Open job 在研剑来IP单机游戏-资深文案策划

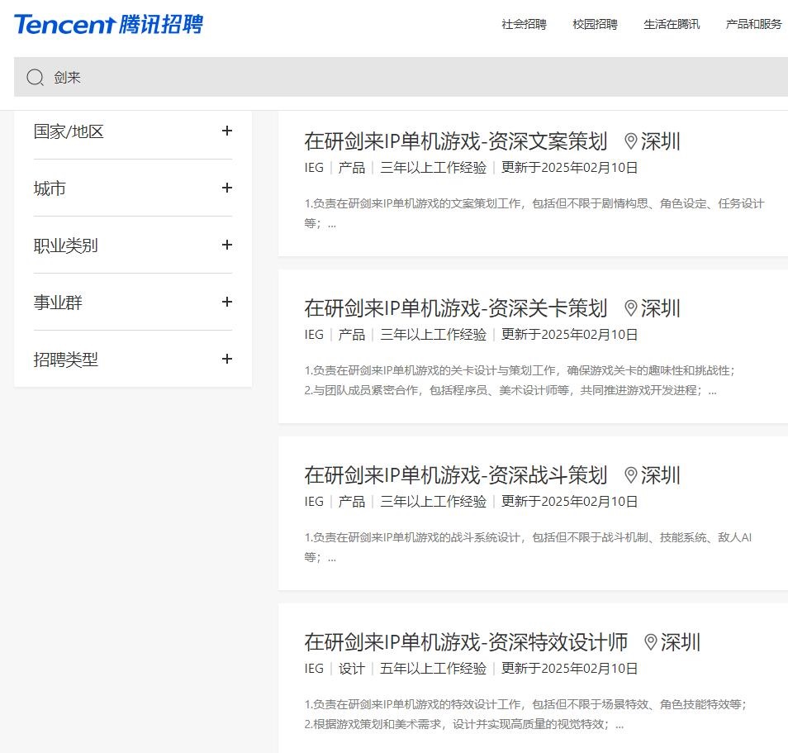[455, 141]
